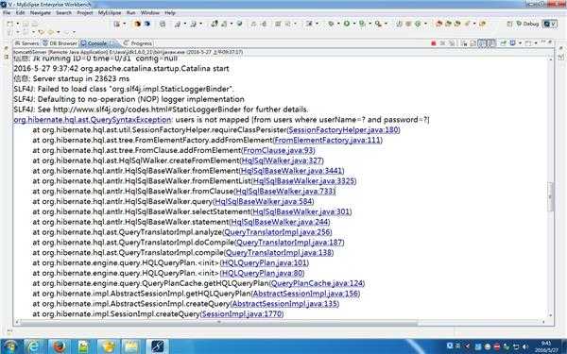Image resolution: width=567 pixels, height=354 pixels.
Task: Toggle the console Scroll Lock button
Action: click(x=473, y=43)
